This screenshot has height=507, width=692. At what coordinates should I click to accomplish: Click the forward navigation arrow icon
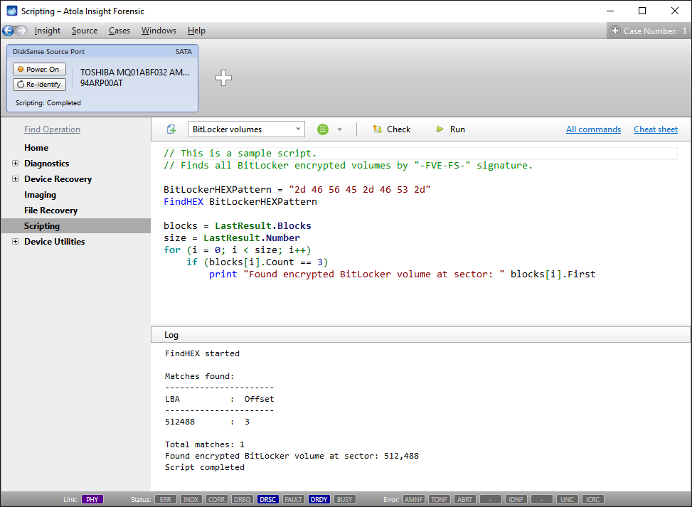[21, 31]
